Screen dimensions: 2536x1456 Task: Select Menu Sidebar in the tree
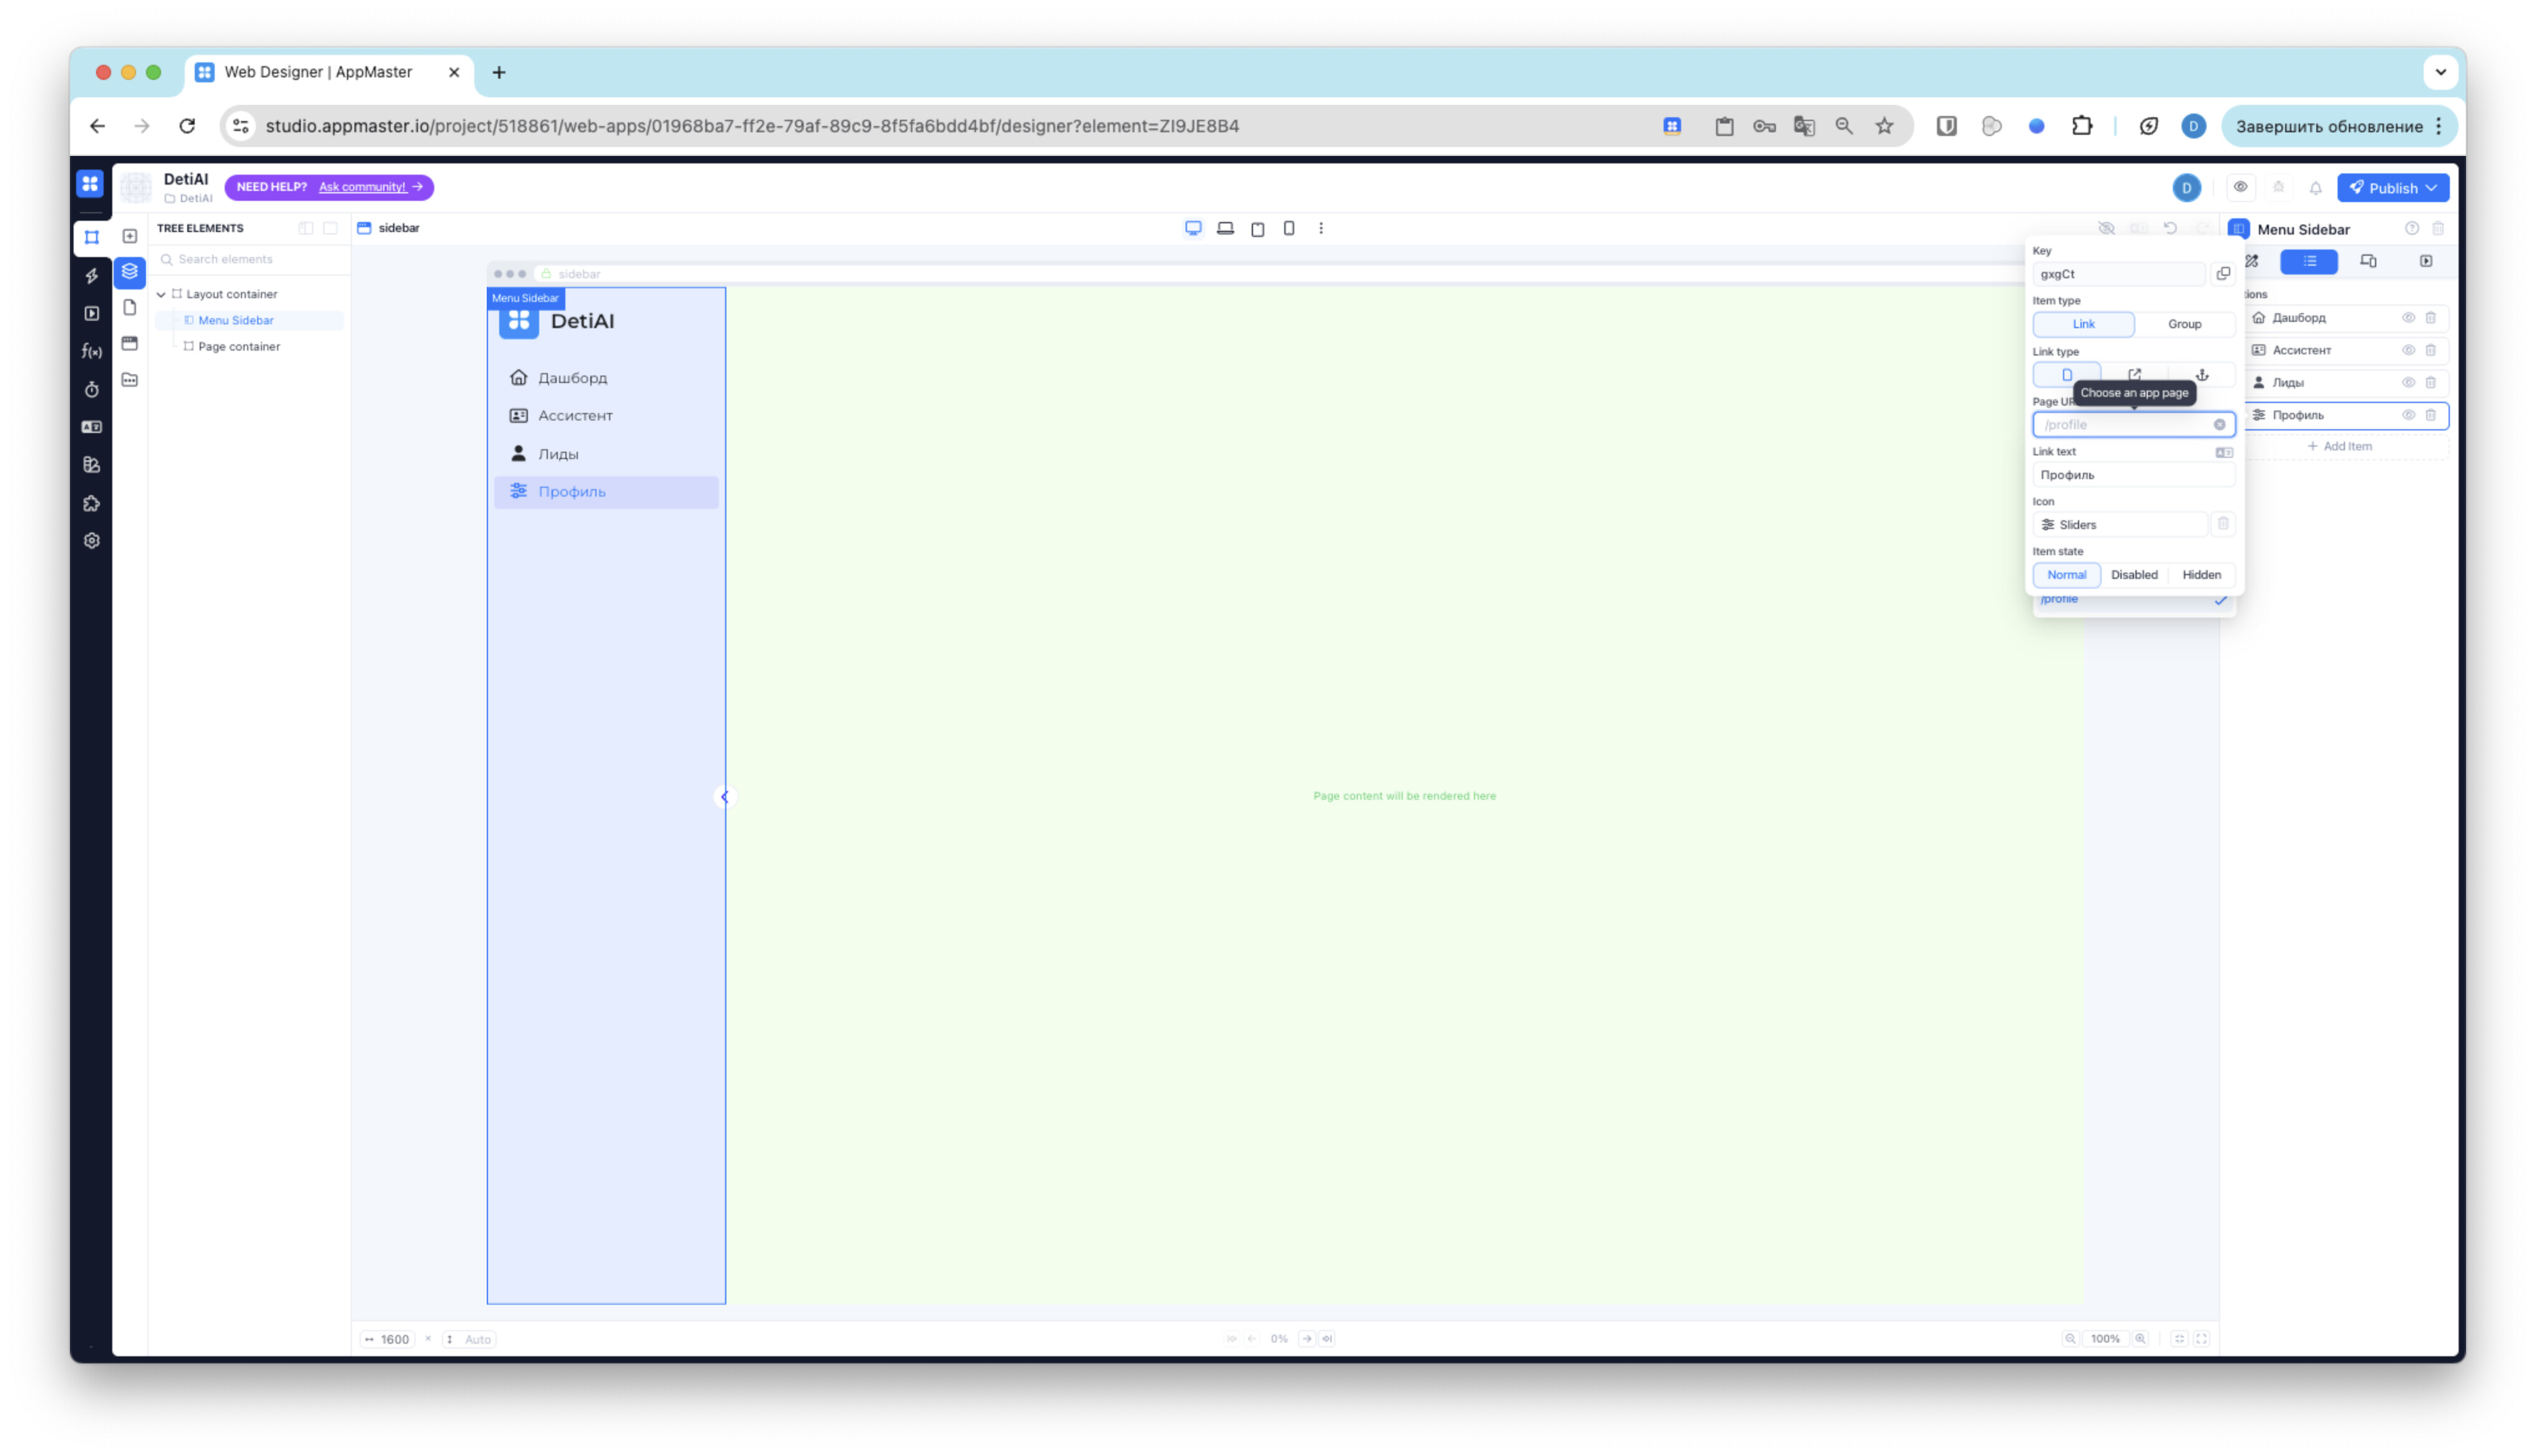pos(236,321)
